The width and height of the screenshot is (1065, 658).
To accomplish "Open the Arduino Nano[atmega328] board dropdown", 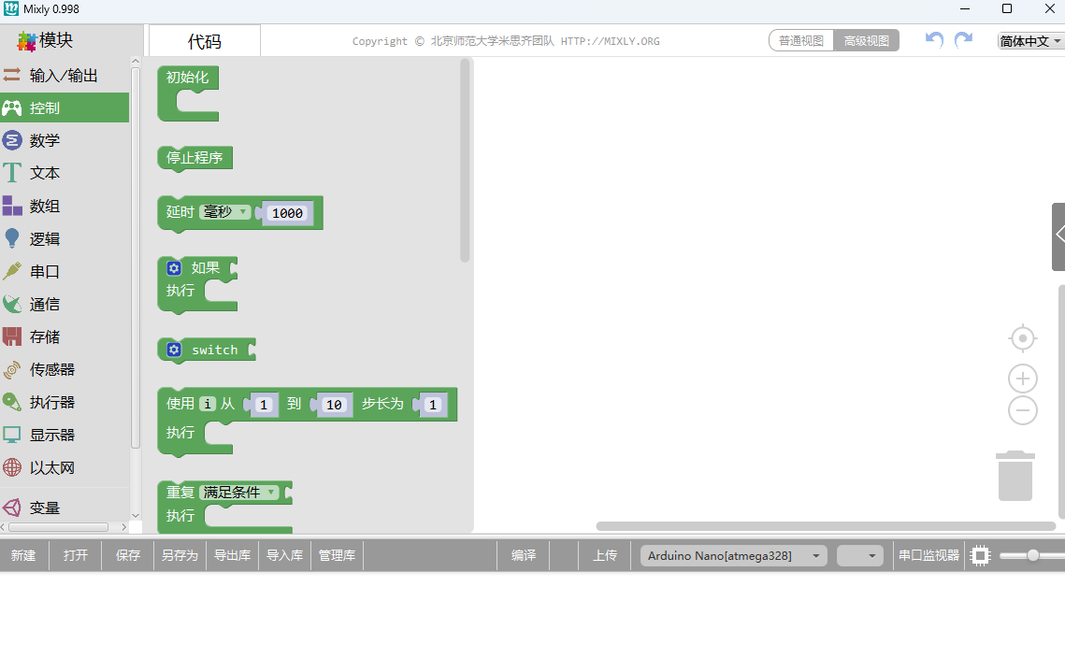I will coord(732,555).
